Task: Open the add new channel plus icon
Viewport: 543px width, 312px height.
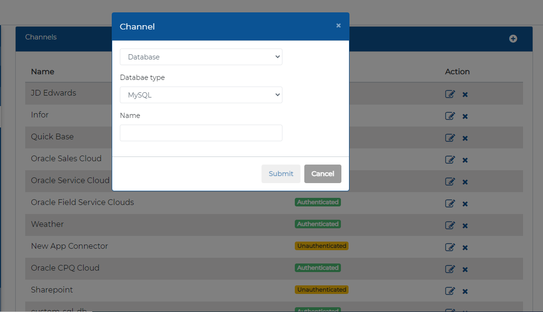Action: click(513, 39)
